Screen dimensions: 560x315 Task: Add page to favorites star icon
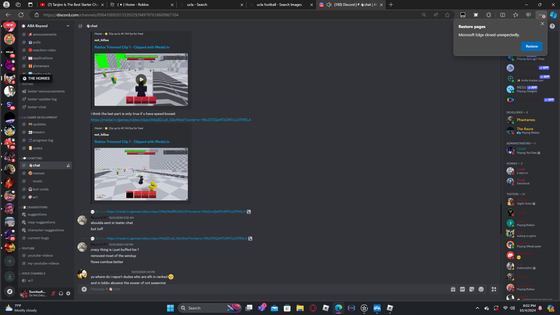click(x=447, y=15)
